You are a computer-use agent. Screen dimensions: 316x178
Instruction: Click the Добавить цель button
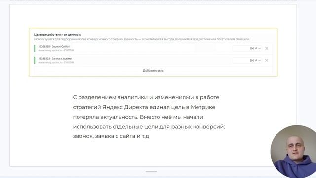[153, 70]
